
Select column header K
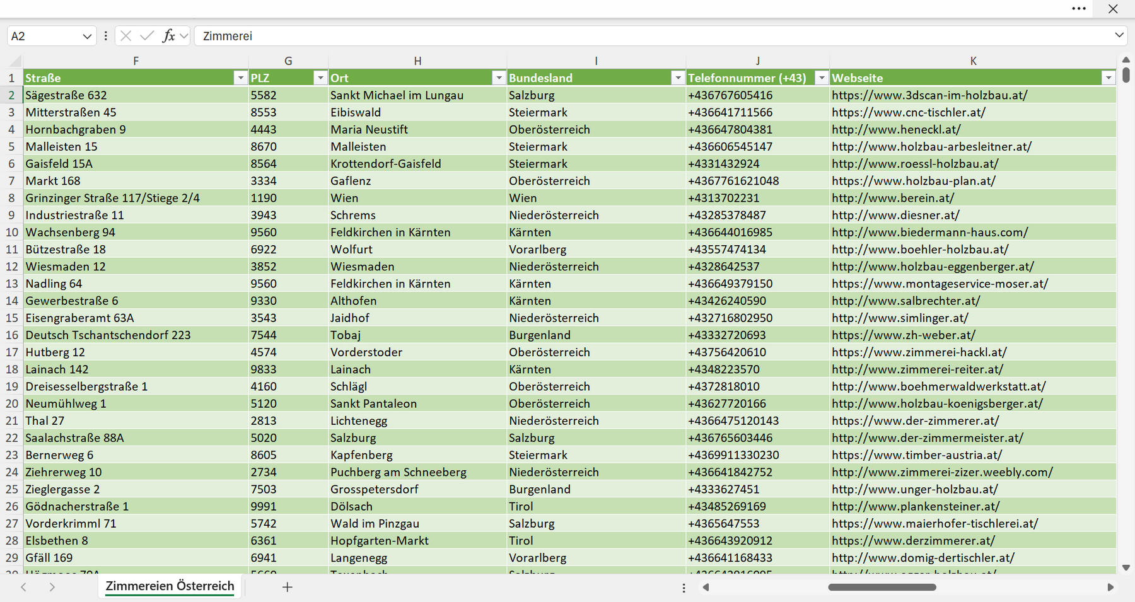click(973, 61)
